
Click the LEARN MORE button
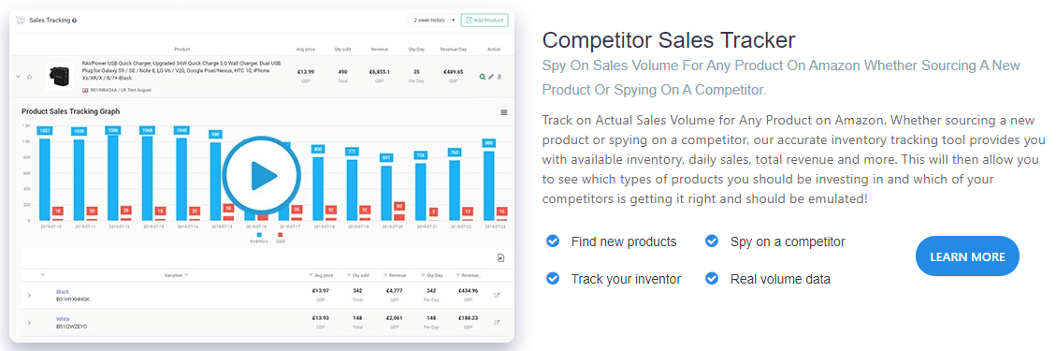pyautogui.click(x=967, y=256)
